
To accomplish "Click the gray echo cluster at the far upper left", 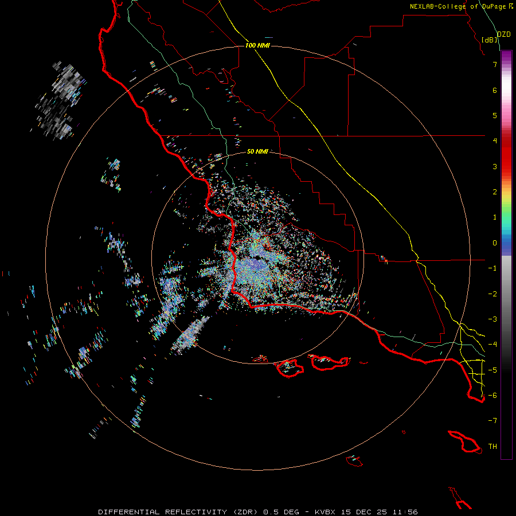I will pyautogui.click(x=60, y=100).
